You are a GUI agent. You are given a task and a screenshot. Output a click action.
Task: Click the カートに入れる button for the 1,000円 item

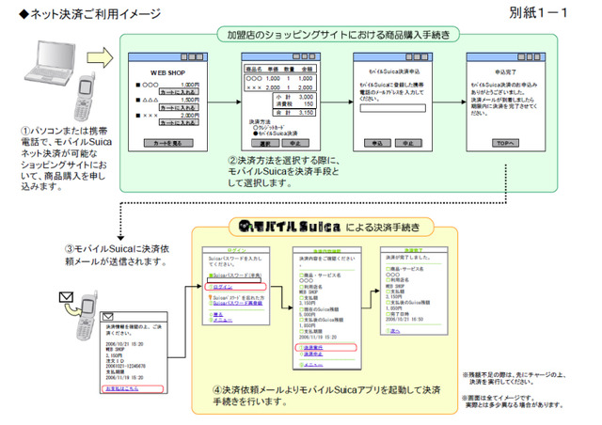pyautogui.click(x=179, y=92)
